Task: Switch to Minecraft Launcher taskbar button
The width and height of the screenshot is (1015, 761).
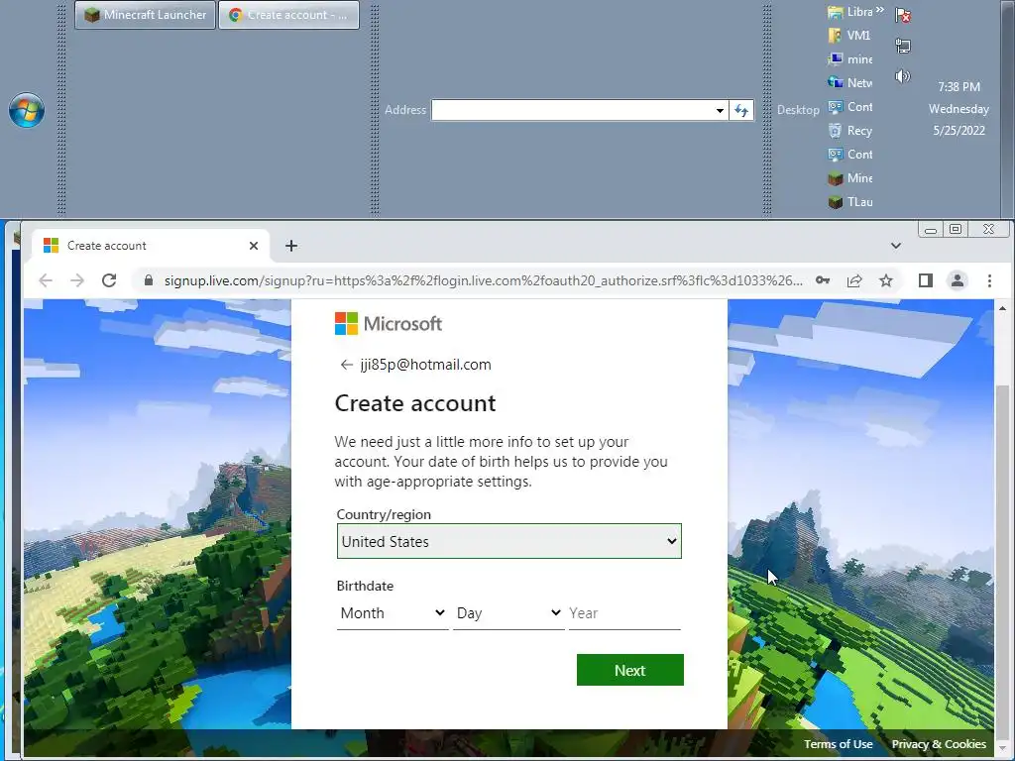Action: pos(145,15)
